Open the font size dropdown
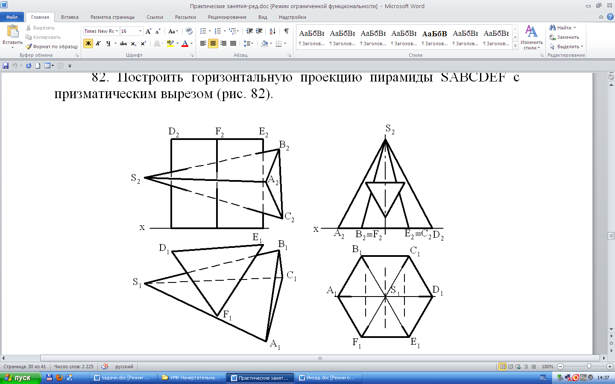 click(140, 31)
